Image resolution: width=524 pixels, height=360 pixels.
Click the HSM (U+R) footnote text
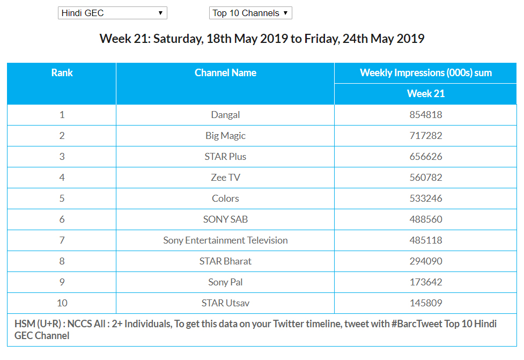255,329
